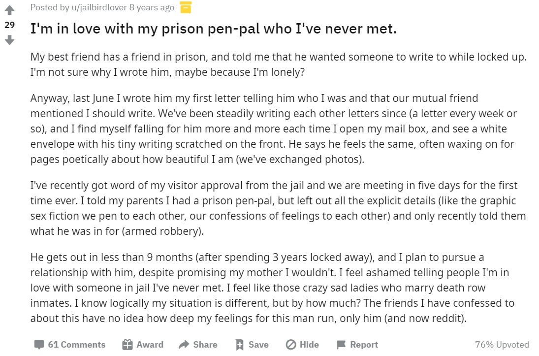Click the gift box Award icon

click(x=127, y=345)
